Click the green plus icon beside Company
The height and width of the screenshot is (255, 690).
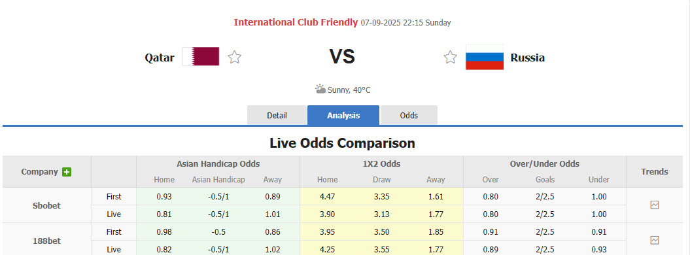(x=67, y=172)
